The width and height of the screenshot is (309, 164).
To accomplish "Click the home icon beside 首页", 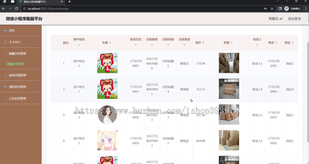I will click(x=5, y=31).
